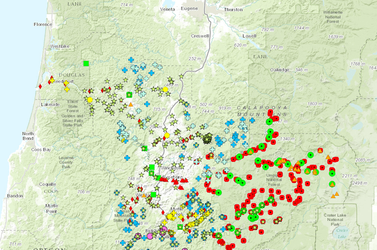Select the yellow circle marker east of Lakeside
377x250 pixels.
90,100
